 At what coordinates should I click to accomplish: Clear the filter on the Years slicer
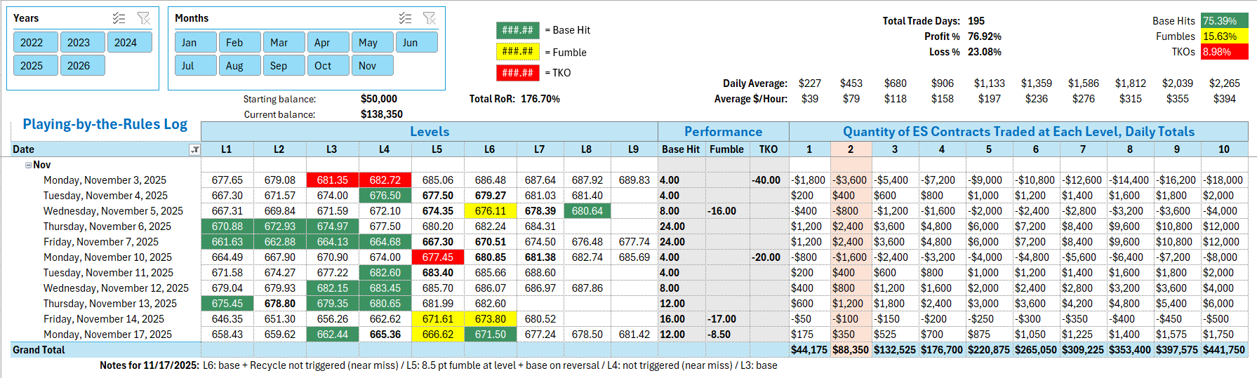144,18
